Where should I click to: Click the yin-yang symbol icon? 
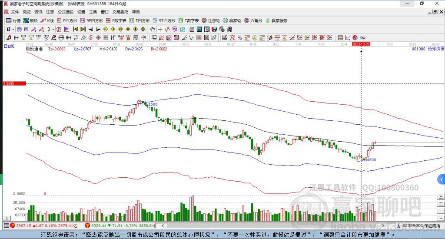355,37
